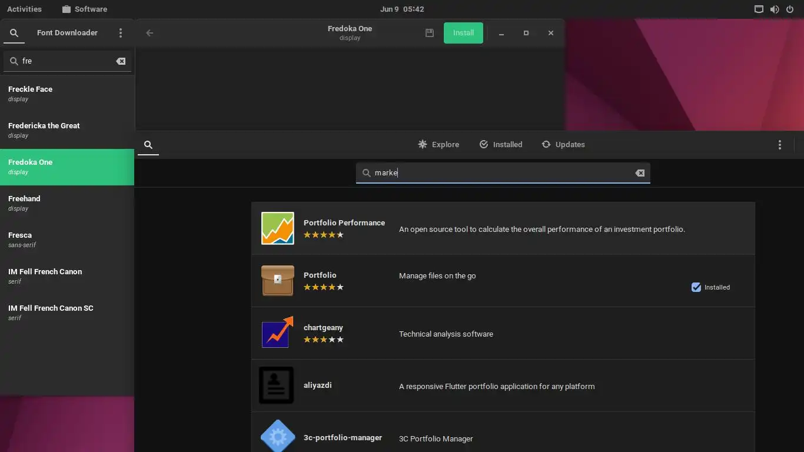Click the chartgeany result name
Image resolution: width=804 pixels, height=452 pixels.
click(x=323, y=328)
